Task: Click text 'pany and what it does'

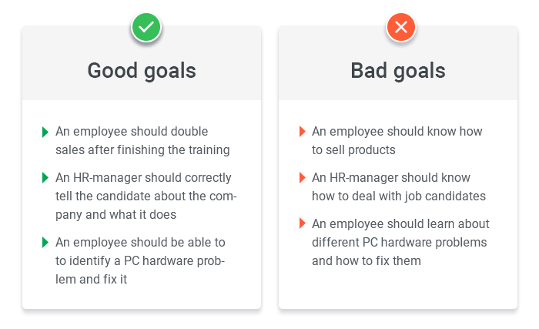Action: pos(115,215)
